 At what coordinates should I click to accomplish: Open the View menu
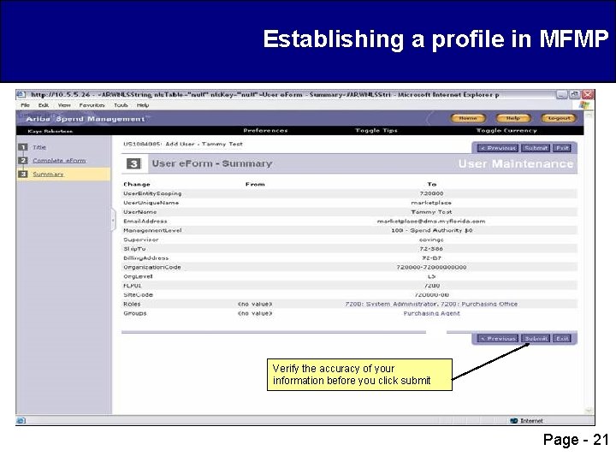point(64,105)
